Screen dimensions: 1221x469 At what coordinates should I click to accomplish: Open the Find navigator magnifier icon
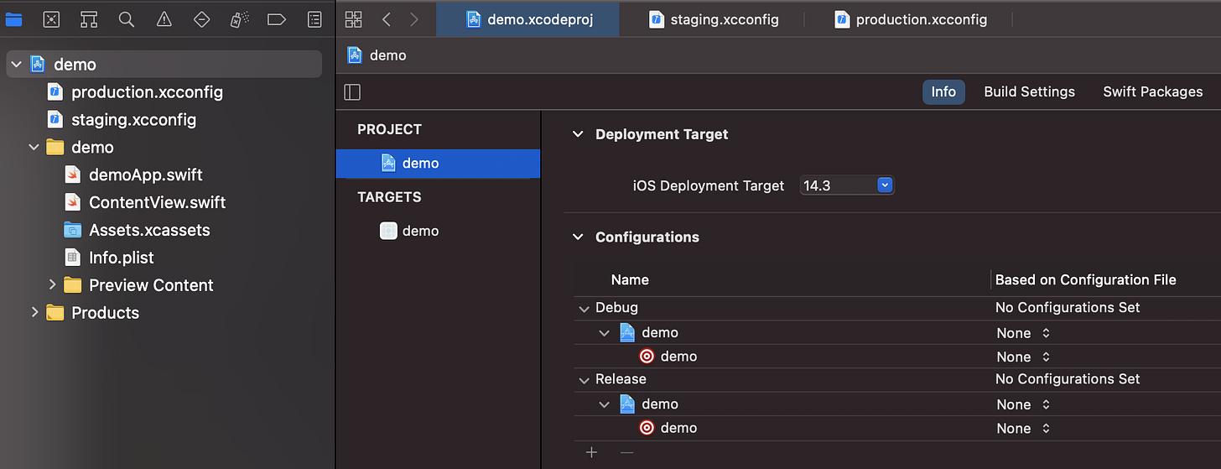[127, 19]
